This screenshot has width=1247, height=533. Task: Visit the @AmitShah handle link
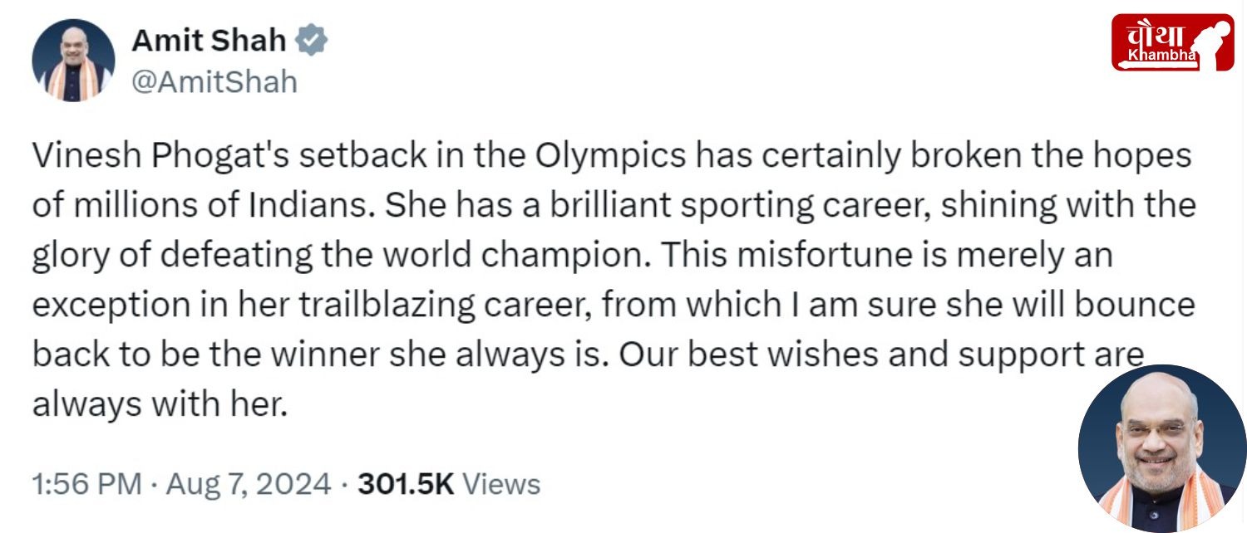[214, 82]
